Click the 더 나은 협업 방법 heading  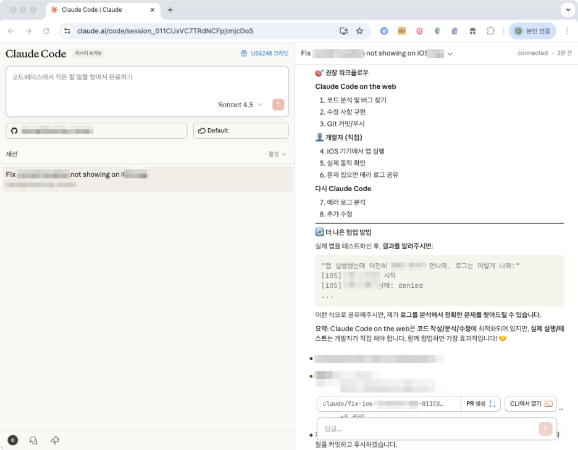(343, 232)
